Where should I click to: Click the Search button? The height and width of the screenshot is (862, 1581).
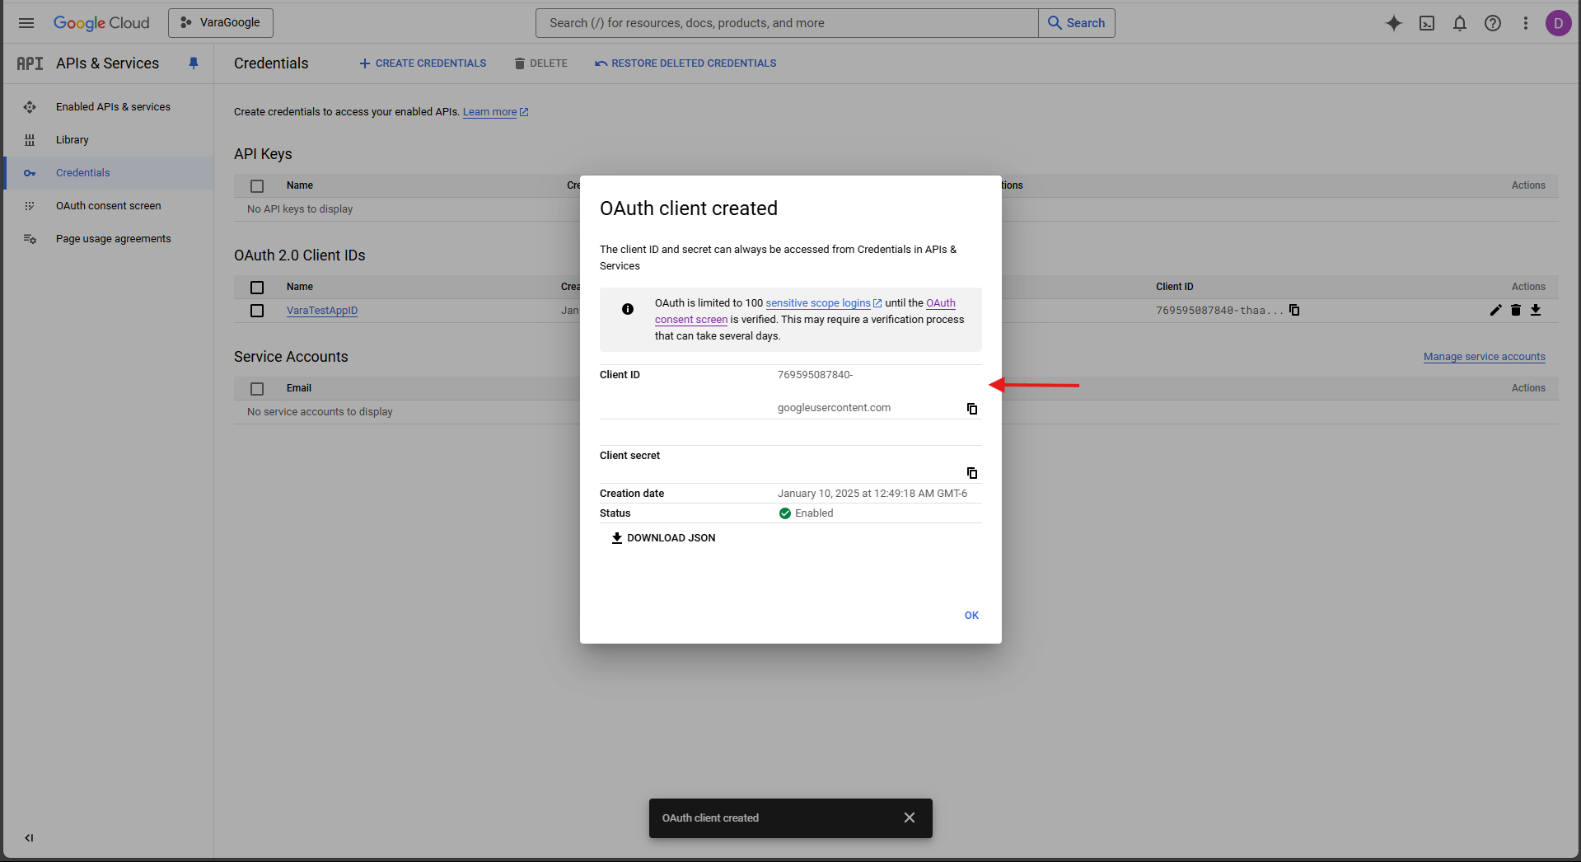coord(1077,23)
